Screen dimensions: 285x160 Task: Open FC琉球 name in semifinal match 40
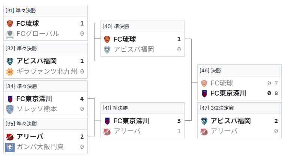[124, 39]
